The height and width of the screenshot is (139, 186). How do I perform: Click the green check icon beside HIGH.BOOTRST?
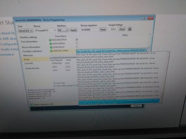point(50,40)
